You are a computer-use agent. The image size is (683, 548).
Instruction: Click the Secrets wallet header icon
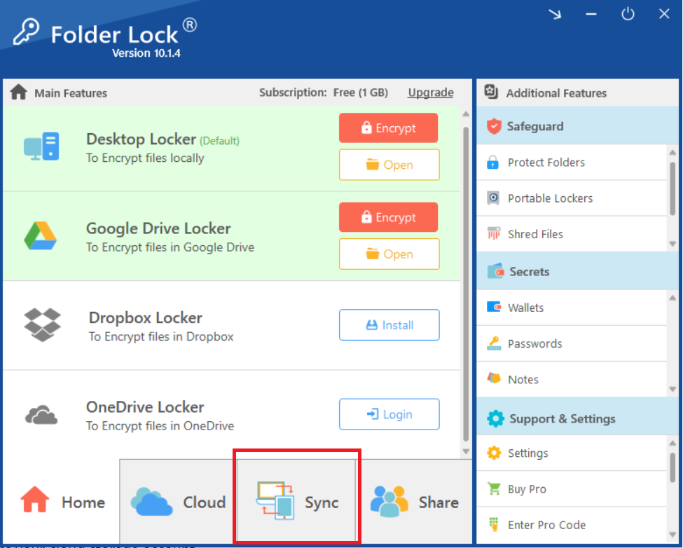click(496, 271)
